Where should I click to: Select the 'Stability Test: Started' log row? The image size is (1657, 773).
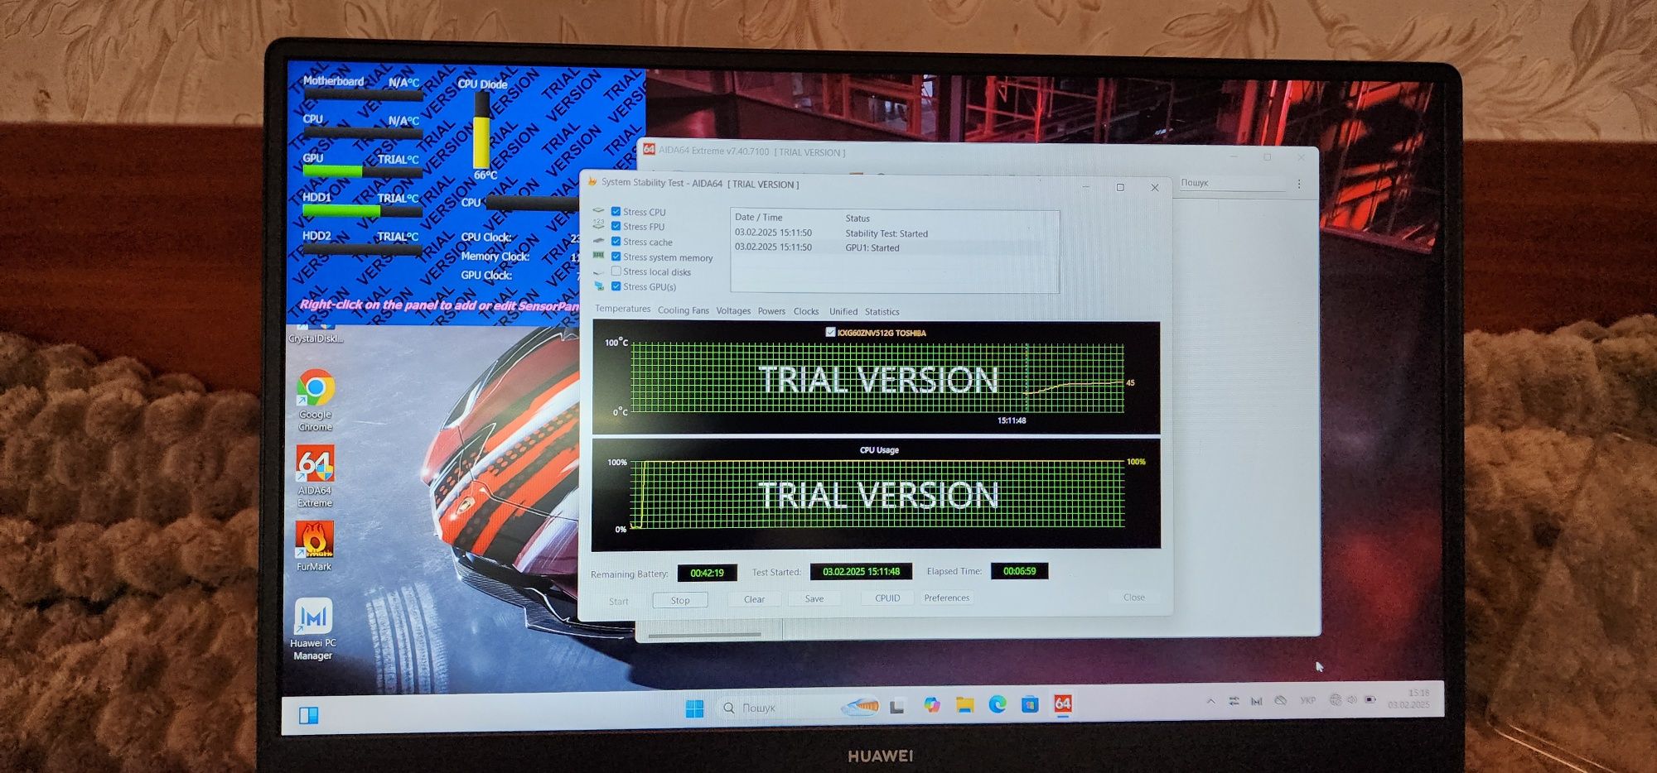pyautogui.click(x=886, y=233)
